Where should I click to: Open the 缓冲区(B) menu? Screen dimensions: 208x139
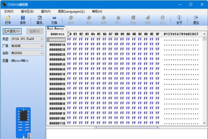(x=27, y=11)
